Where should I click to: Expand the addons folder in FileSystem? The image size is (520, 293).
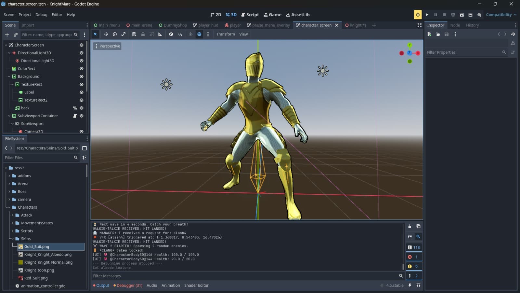coord(9,176)
